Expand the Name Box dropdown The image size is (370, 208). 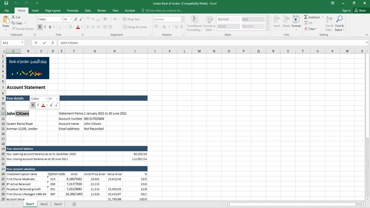22,43
